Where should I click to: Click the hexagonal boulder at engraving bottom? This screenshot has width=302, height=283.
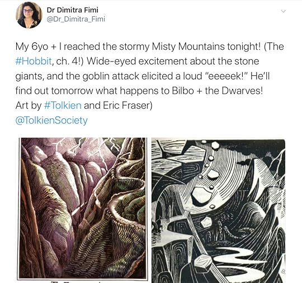pos(204,262)
